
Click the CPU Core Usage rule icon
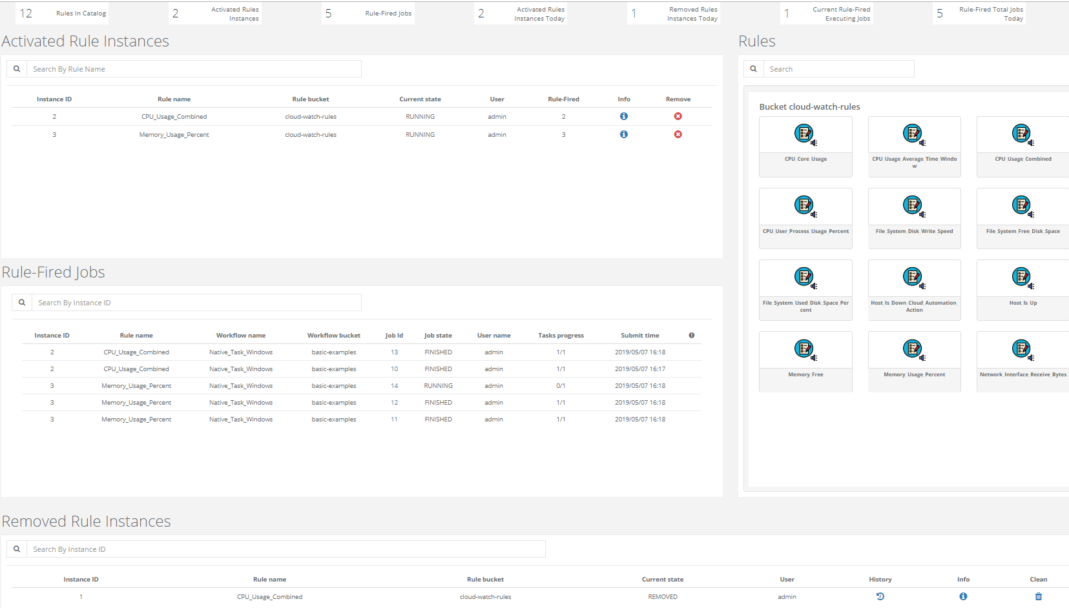pos(805,134)
